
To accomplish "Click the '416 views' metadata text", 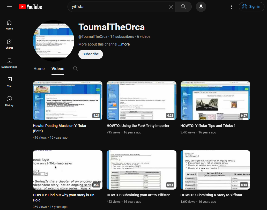I will [x=40, y=138].
